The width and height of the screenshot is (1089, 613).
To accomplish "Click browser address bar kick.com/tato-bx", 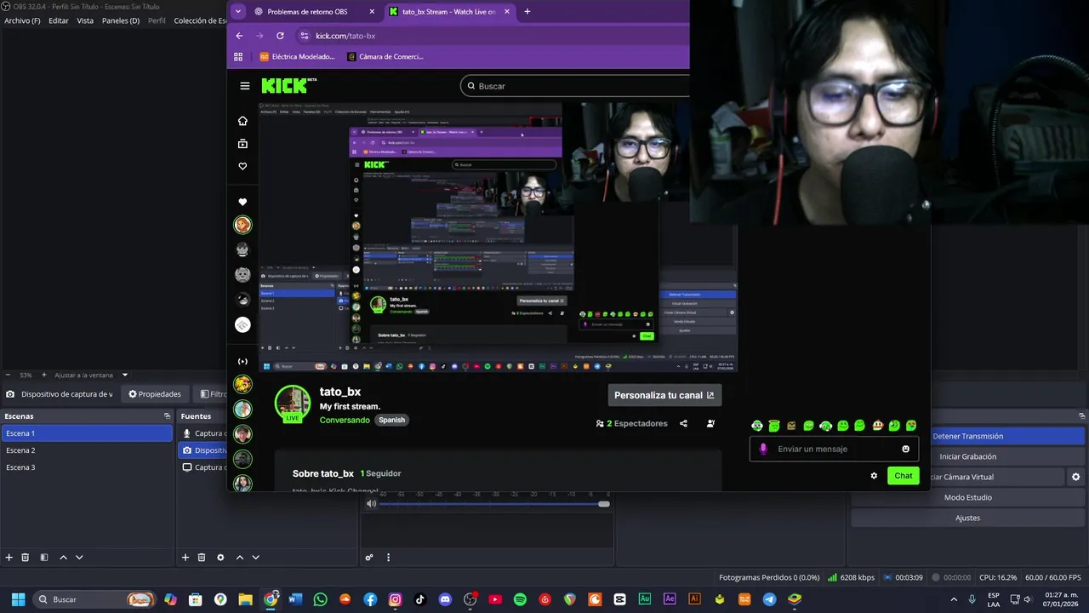I will 345,36.
